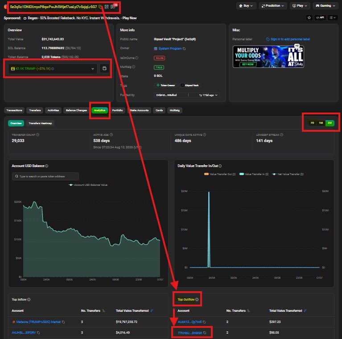This screenshot has height=339, width=342.
Task: Open the A4JHSL...8iP3RV inflow account
Action: [x=24, y=332]
